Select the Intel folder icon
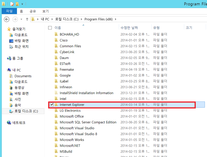Screen dimensions: 207x157 click(x=56, y=99)
